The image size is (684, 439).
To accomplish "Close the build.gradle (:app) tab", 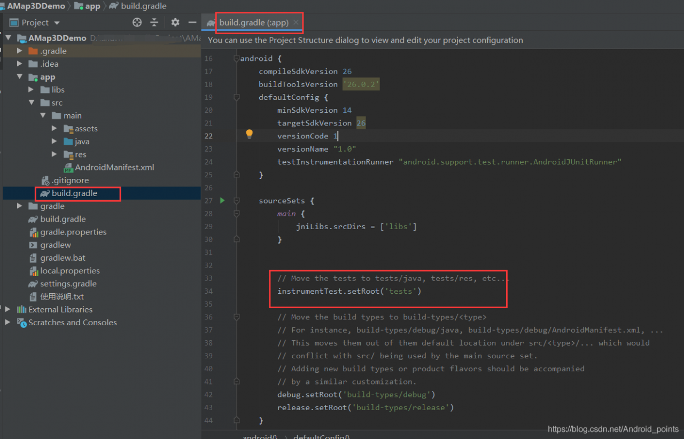I will click(296, 22).
